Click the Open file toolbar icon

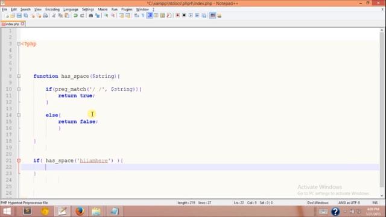click(x=13, y=16)
